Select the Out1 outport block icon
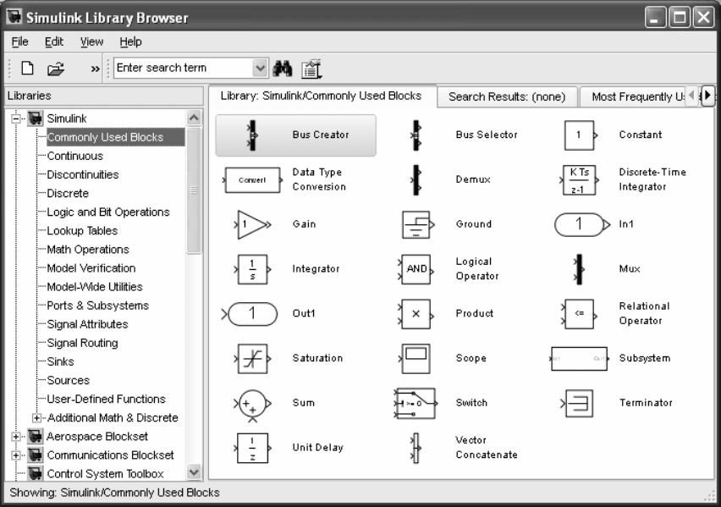This screenshot has height=507, width=721. (250, 314)
